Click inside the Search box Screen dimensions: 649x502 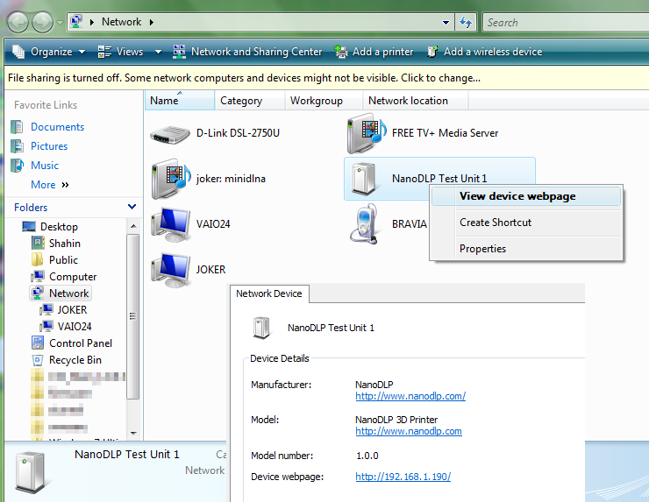(x=567, y=22)
